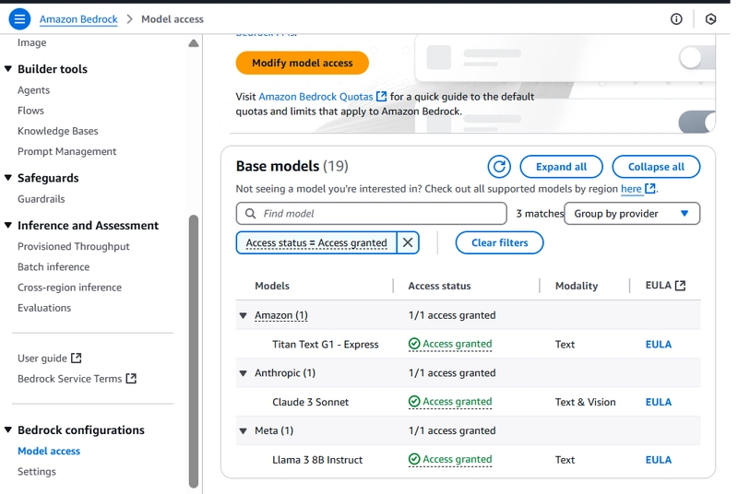Open EULA link for Titan Text G1

click(x=659, y=344)
